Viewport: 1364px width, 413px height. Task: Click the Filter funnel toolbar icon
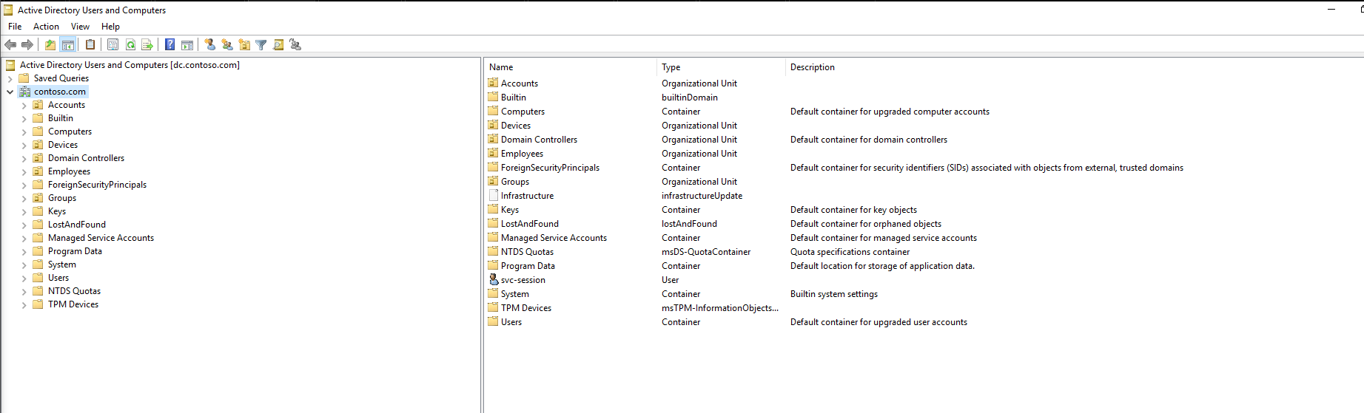[x=261, y=45]
